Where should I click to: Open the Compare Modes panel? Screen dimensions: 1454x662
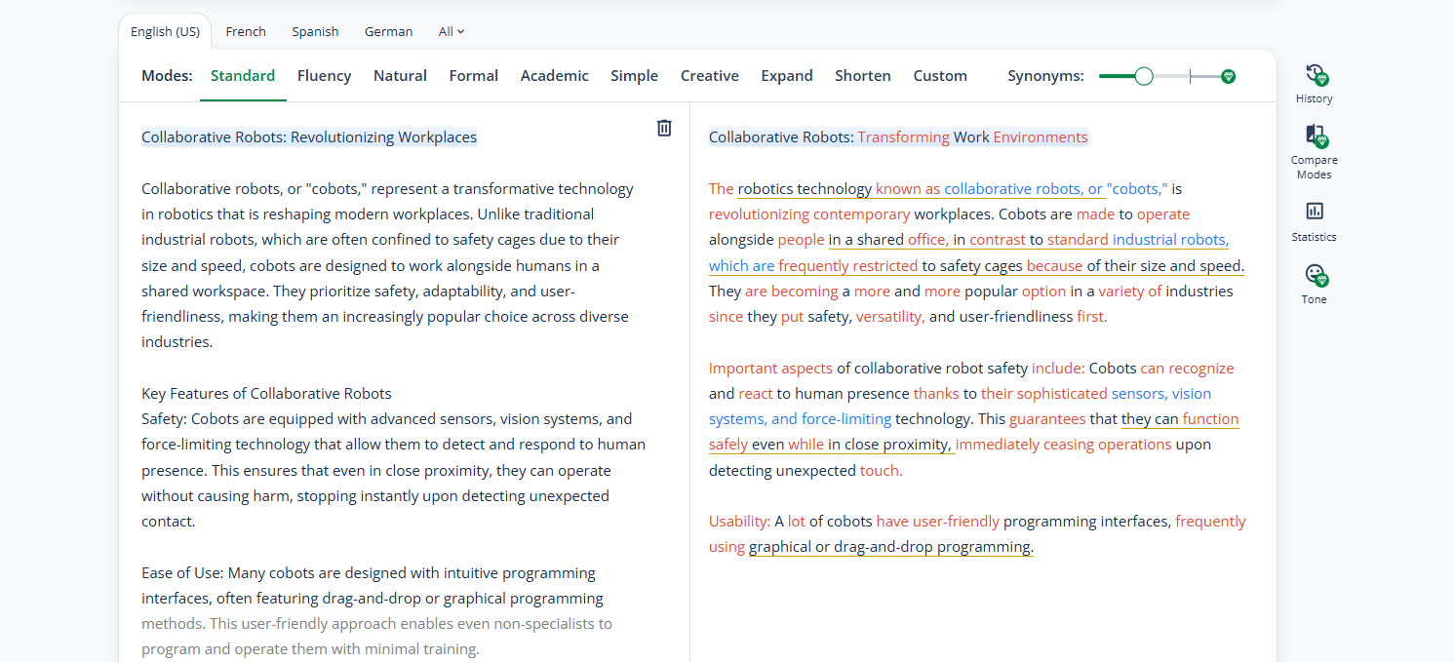point(1314,149)
